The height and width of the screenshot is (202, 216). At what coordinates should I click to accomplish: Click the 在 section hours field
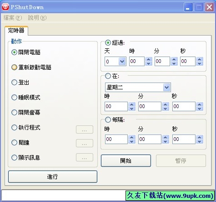click(116, 106)
